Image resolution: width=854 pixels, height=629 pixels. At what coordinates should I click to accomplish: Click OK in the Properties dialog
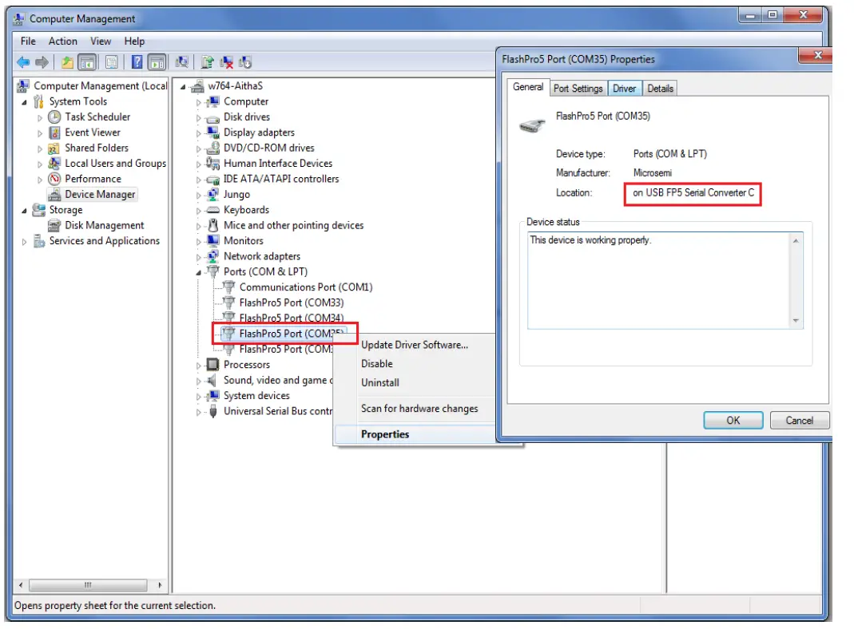[733, 420]
